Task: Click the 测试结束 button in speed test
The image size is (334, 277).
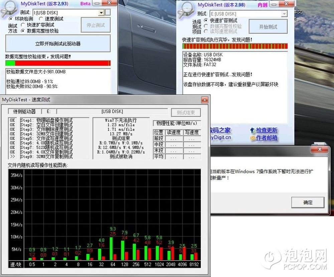Action: (x=186, y=112)
